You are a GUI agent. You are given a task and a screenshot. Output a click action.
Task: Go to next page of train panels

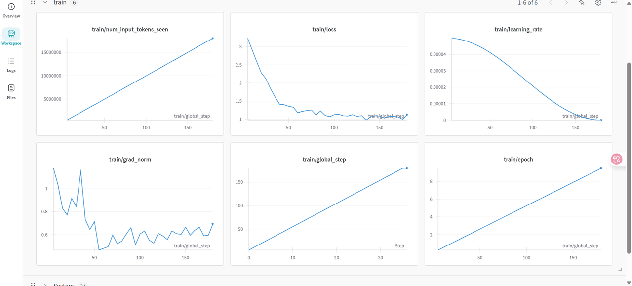(x=566, y=3)
